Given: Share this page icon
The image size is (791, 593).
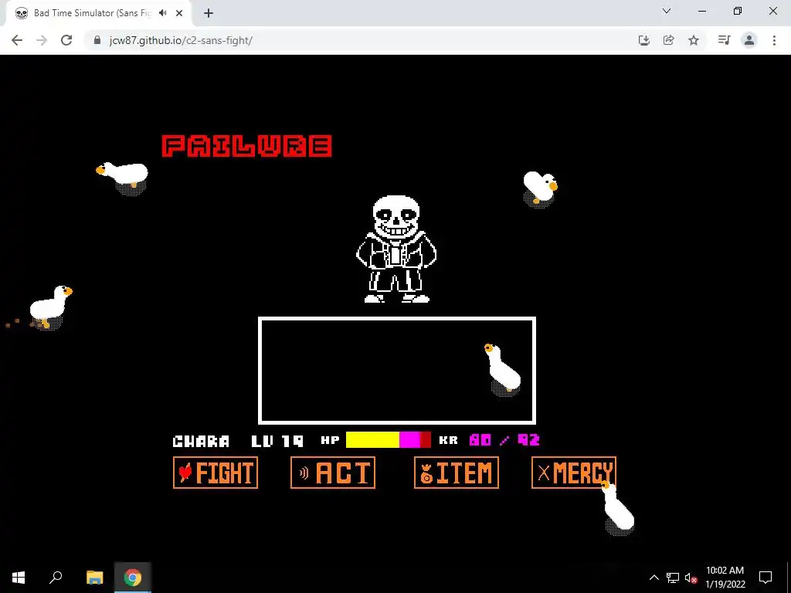Looking at the screenshot, I should [669, 40].
